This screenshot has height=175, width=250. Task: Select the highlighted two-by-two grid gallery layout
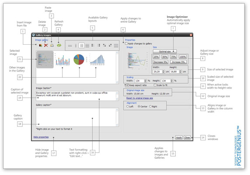click(82, 46)
